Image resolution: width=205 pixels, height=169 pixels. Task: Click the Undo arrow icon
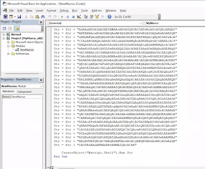click(x=50, y=17)
